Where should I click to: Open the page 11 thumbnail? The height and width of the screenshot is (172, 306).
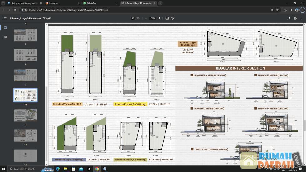pyautogui.click(x=25, y=115)
